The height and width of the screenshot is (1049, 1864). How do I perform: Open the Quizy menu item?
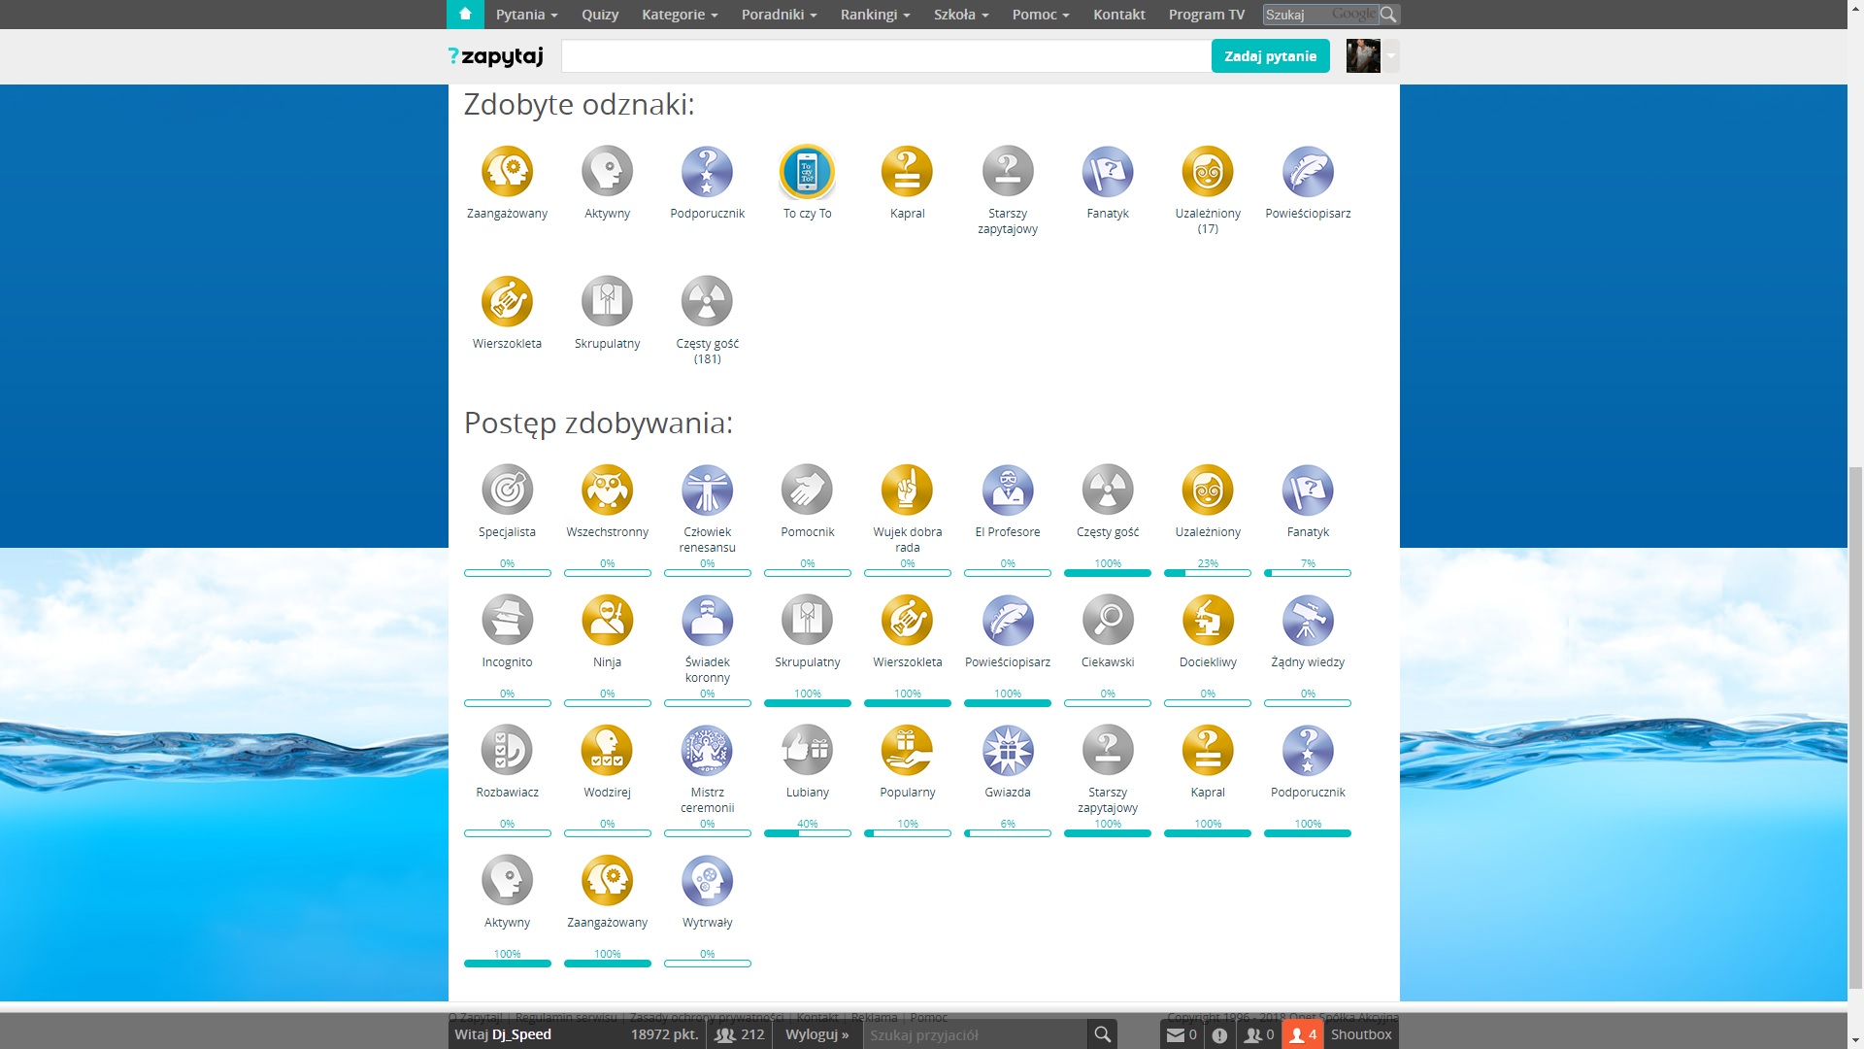(x=599, y=15)
